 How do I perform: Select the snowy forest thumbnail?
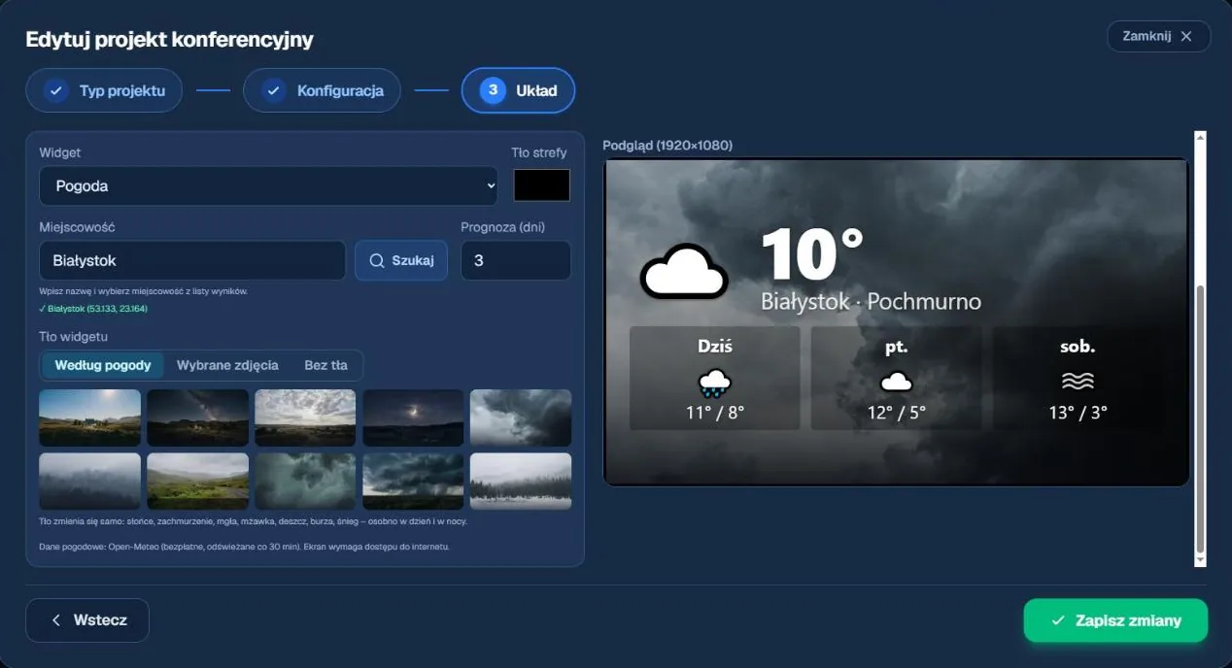pos(521,482)
